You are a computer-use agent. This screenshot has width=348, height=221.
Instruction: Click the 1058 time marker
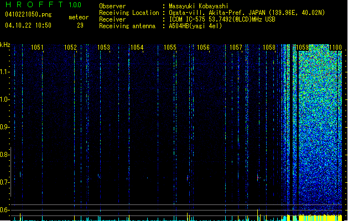[x=269, y=48]
